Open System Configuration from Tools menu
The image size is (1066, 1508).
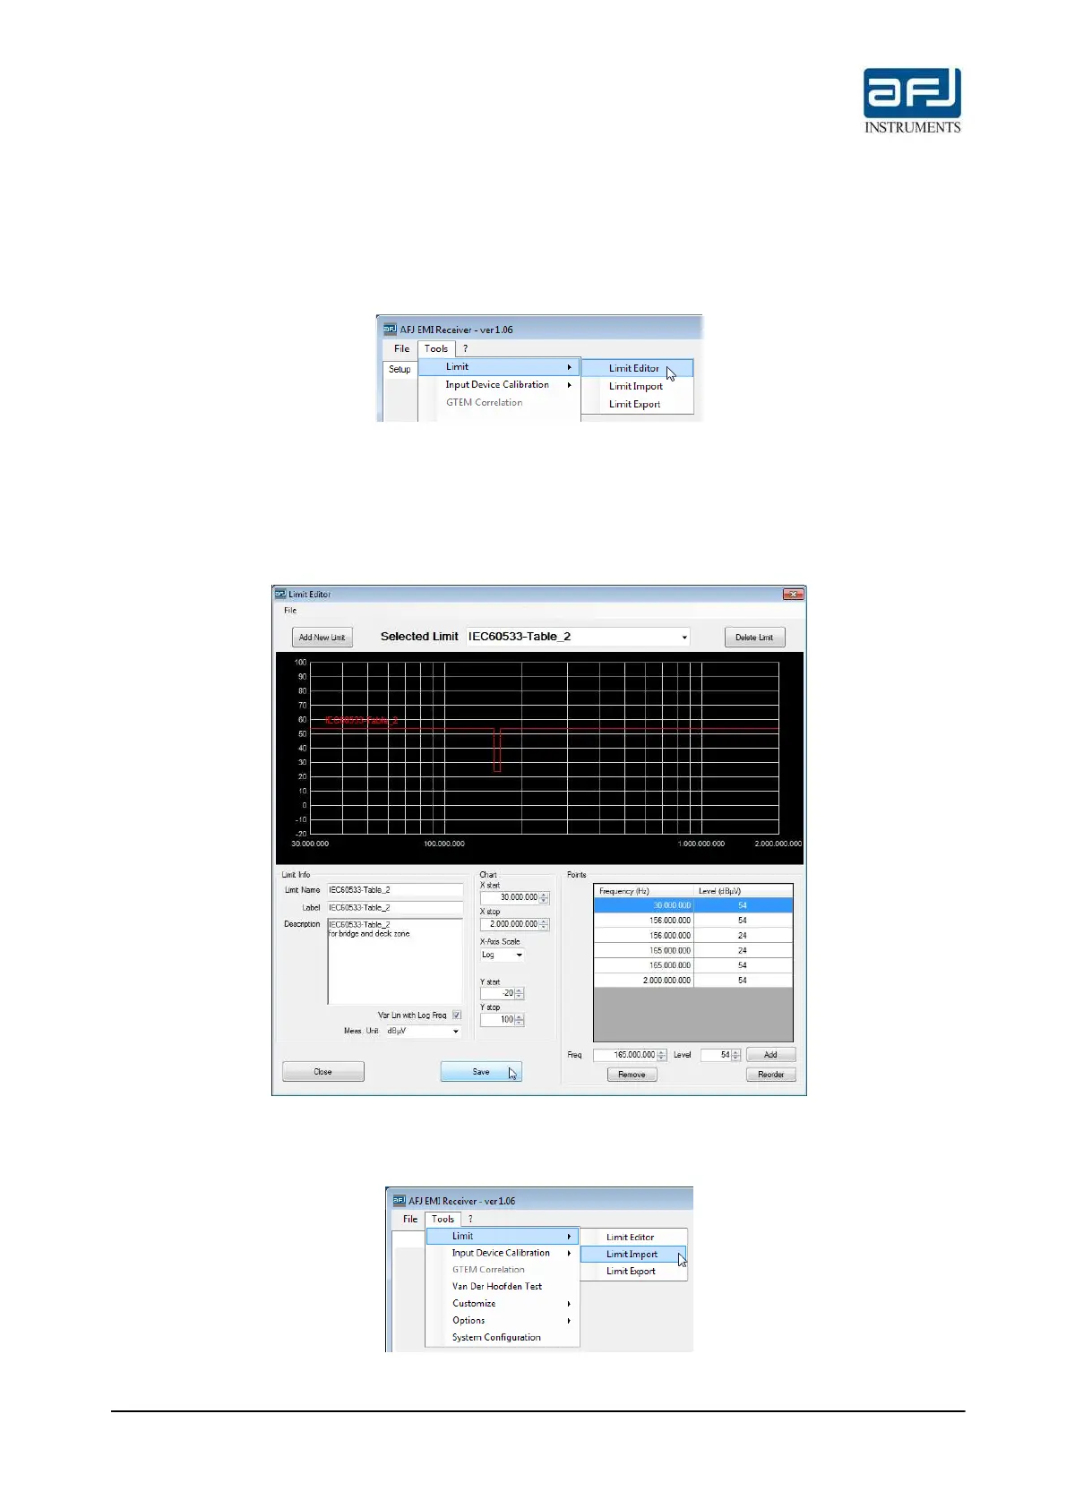pyautogui.click(x=496, y=1338)
